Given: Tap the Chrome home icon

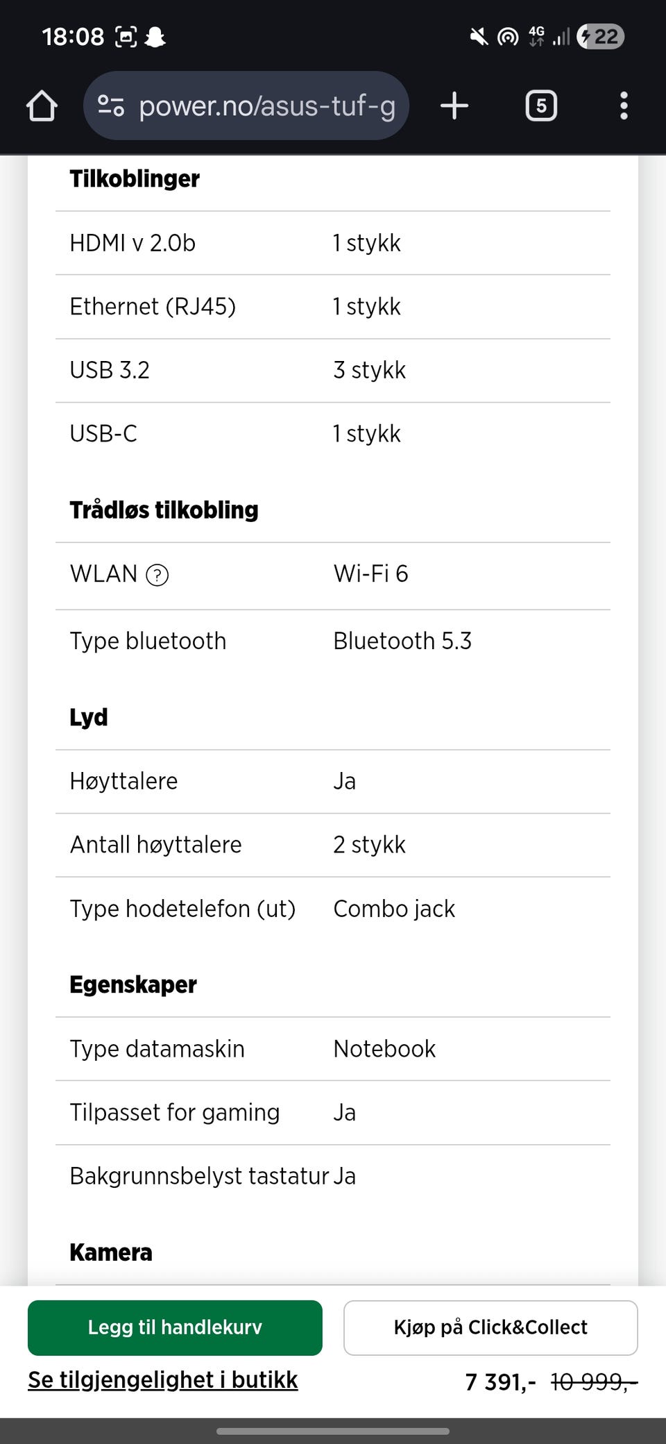Looking at the screenshot, I should [42, 106].
